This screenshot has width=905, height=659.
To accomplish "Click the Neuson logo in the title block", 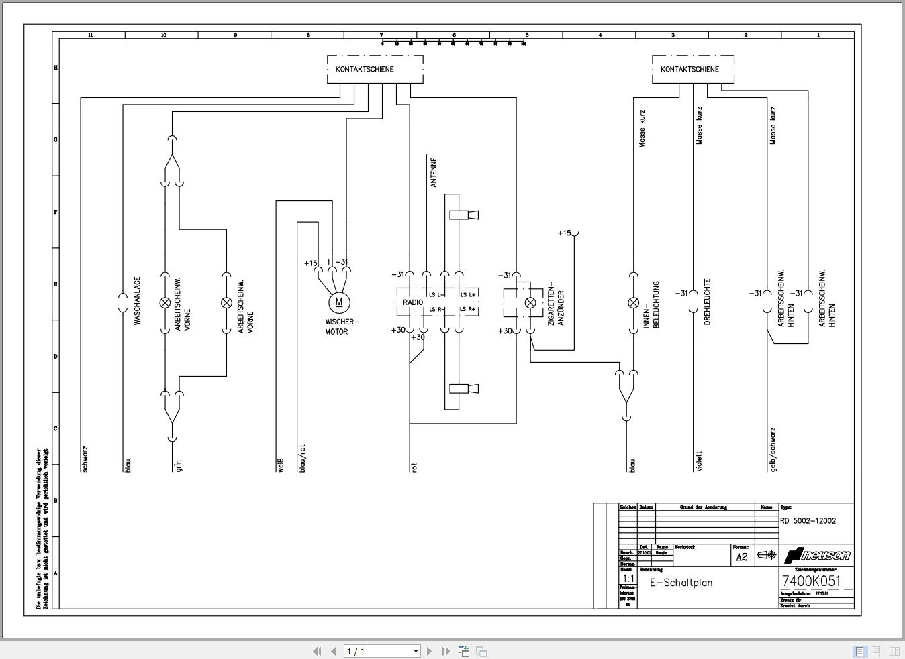I will 818,555.
